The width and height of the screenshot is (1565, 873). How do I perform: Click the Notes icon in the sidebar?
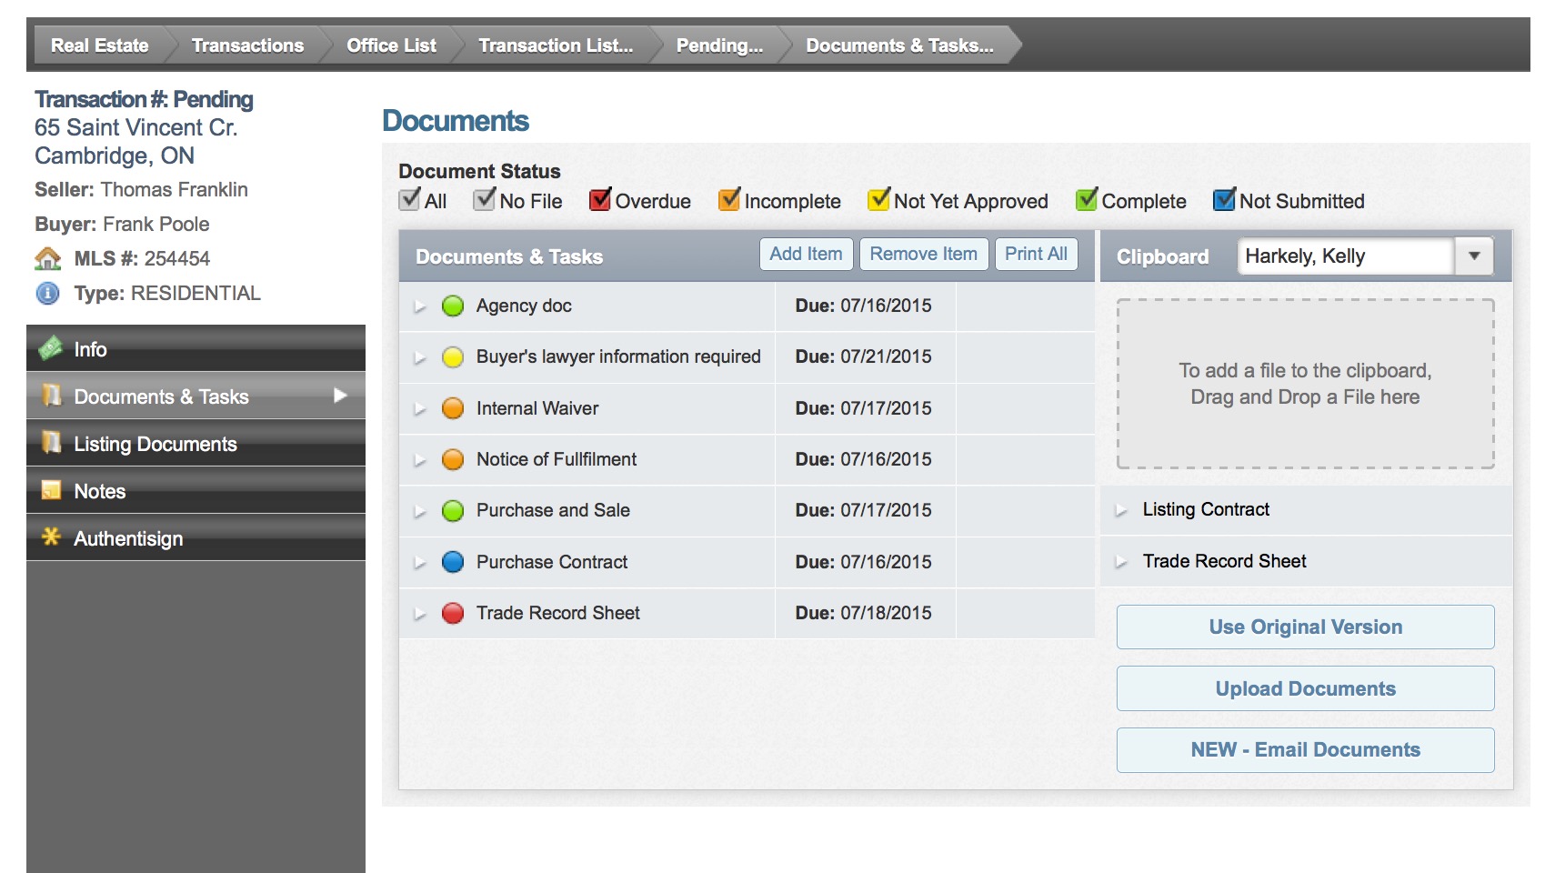[x=53, y=490]
